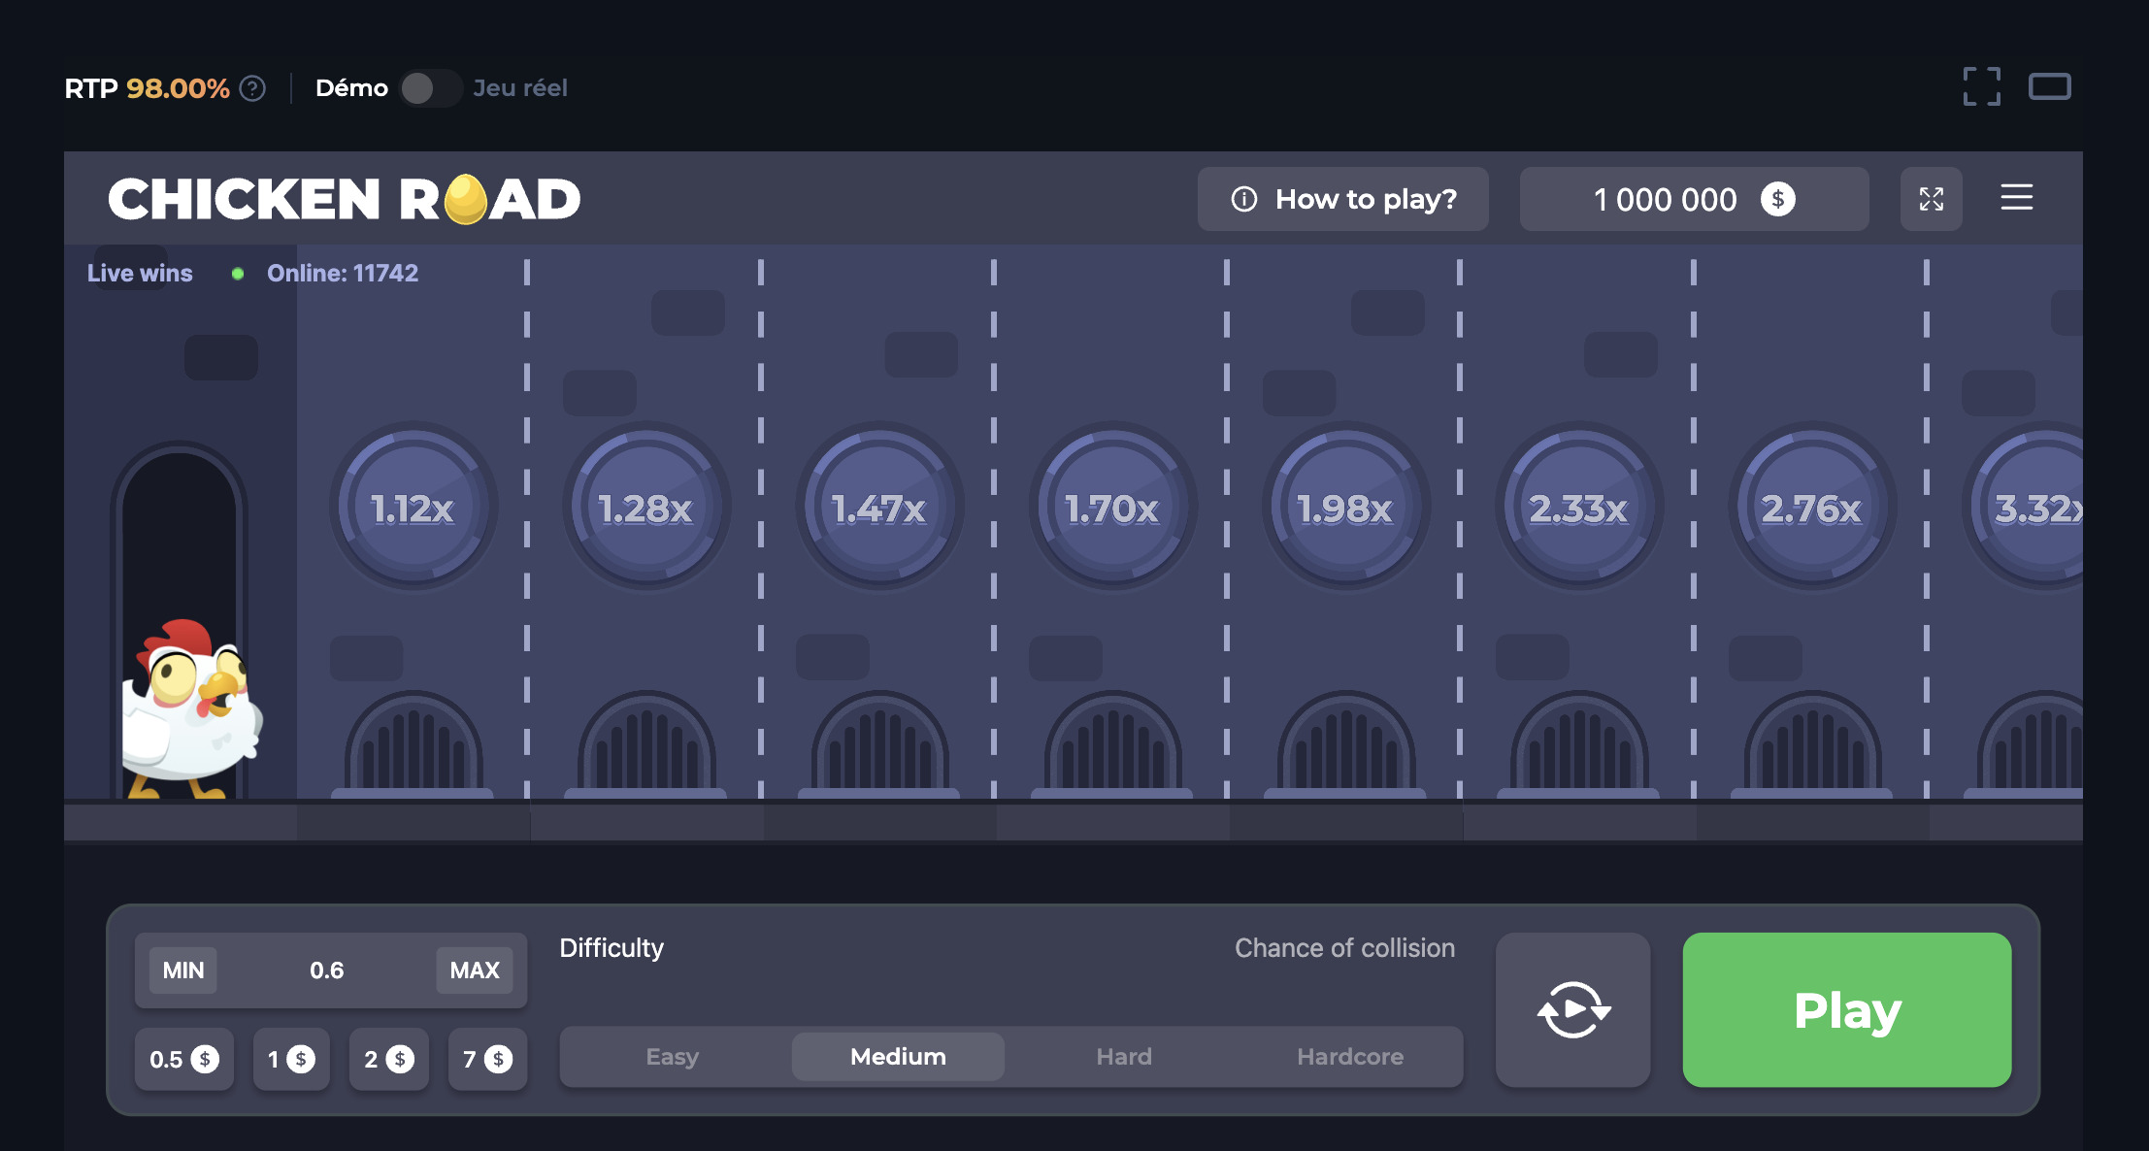This screenshot has height=1151, width=2149.
Task: Toggle Démo to Jeu réel switch
Action: (430, 88)
